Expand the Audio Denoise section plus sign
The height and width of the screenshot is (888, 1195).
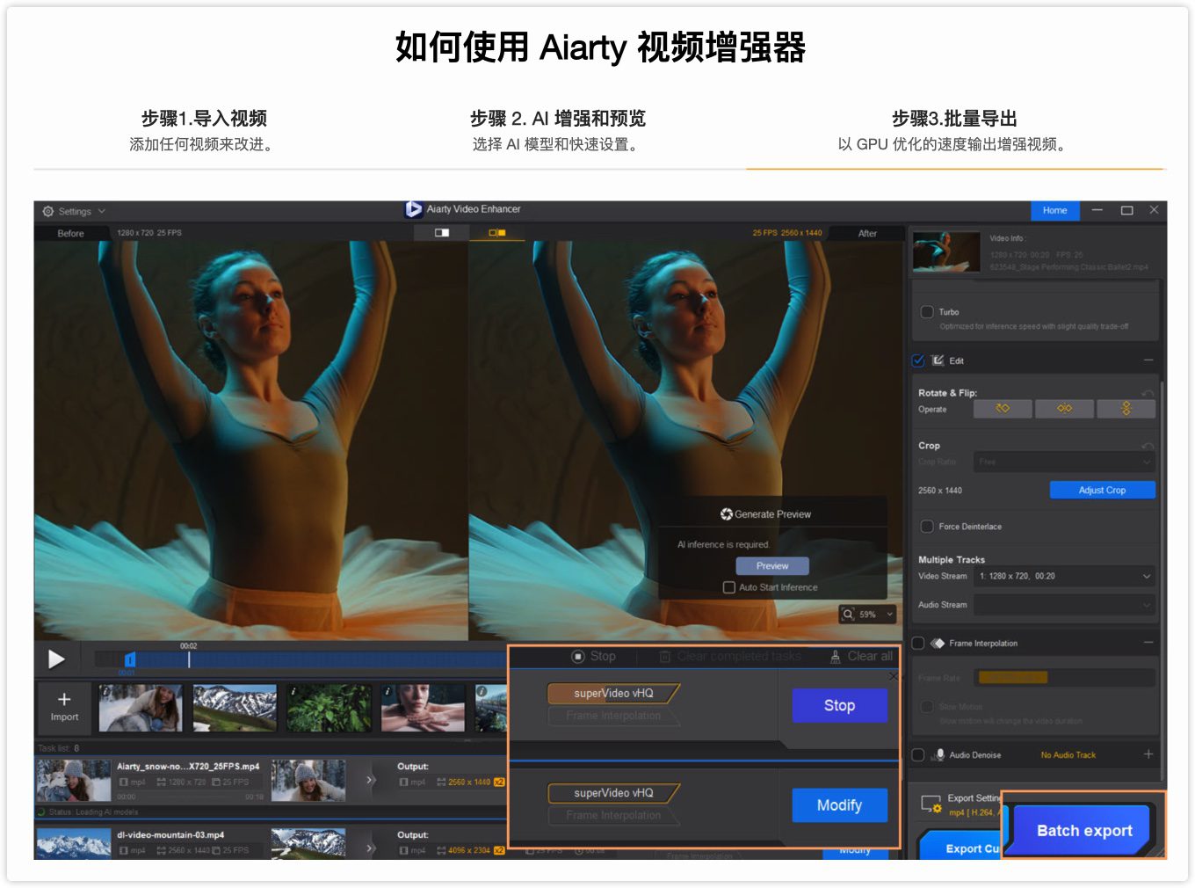click(x=1148, y=754)
